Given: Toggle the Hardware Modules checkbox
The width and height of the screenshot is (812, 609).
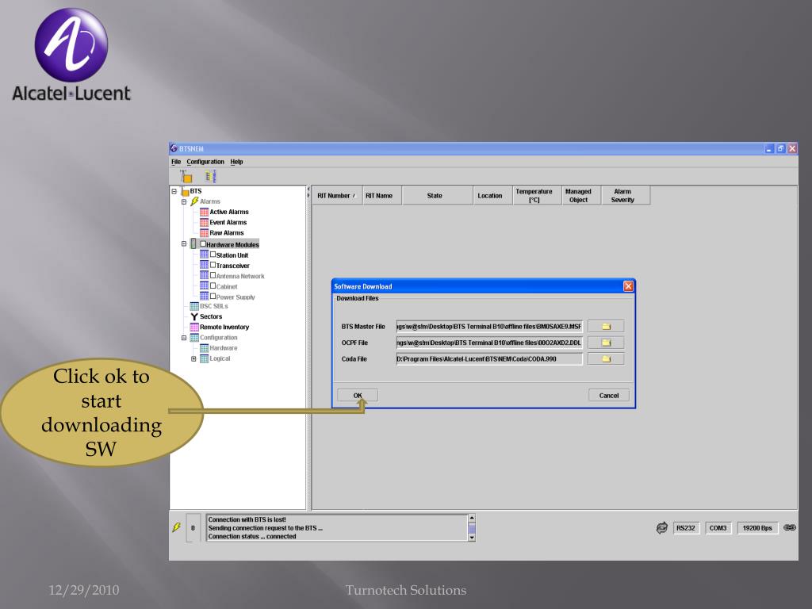Looking at the screenshot, I should click(x=203, y=243).
